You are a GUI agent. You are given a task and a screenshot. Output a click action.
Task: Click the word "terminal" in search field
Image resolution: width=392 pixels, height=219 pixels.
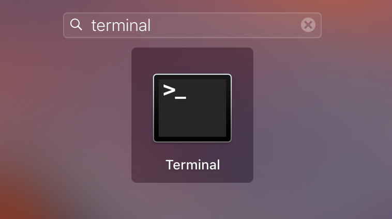[x=121, y=25]
